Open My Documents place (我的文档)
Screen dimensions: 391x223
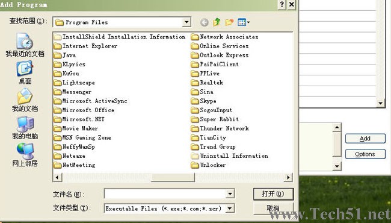(25, 100)
